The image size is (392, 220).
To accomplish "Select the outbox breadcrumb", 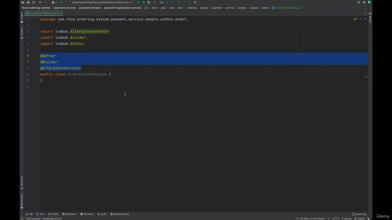I will [x=254, y=8].
